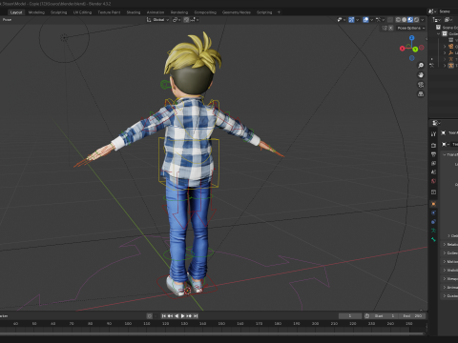Open the Geometry Nodes workspace tab

coord(237,12)
